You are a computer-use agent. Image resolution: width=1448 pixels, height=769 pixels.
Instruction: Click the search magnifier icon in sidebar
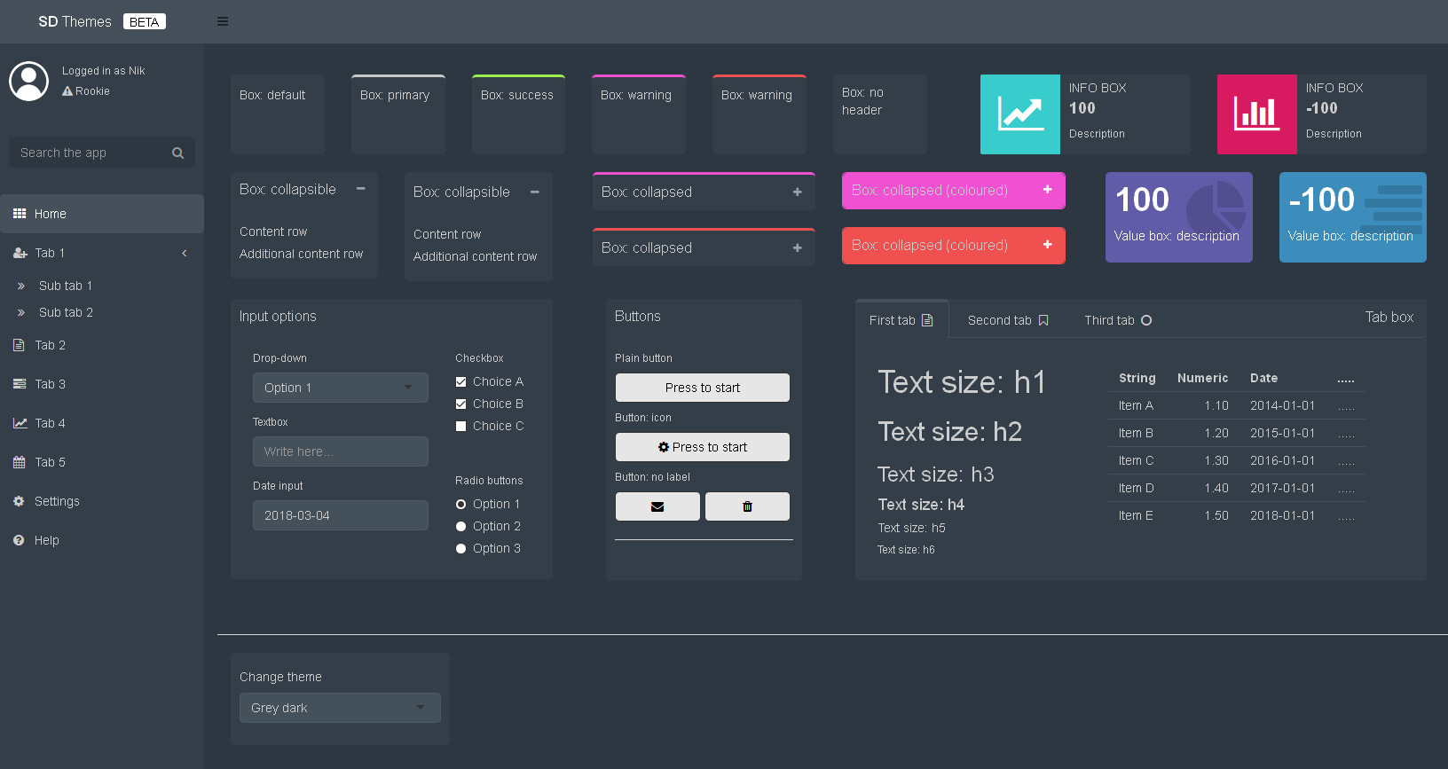coord(177,153)
